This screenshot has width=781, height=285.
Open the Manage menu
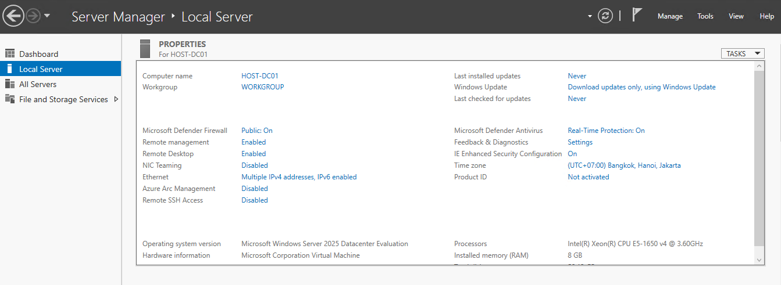pos(670,16)
